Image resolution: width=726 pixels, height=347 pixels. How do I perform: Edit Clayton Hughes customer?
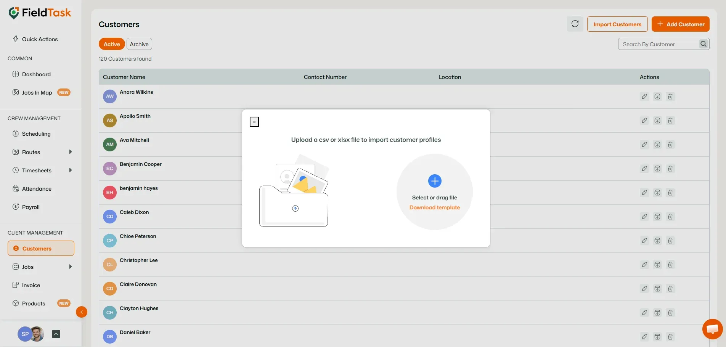pyautogui.click(x=644, y=313)
